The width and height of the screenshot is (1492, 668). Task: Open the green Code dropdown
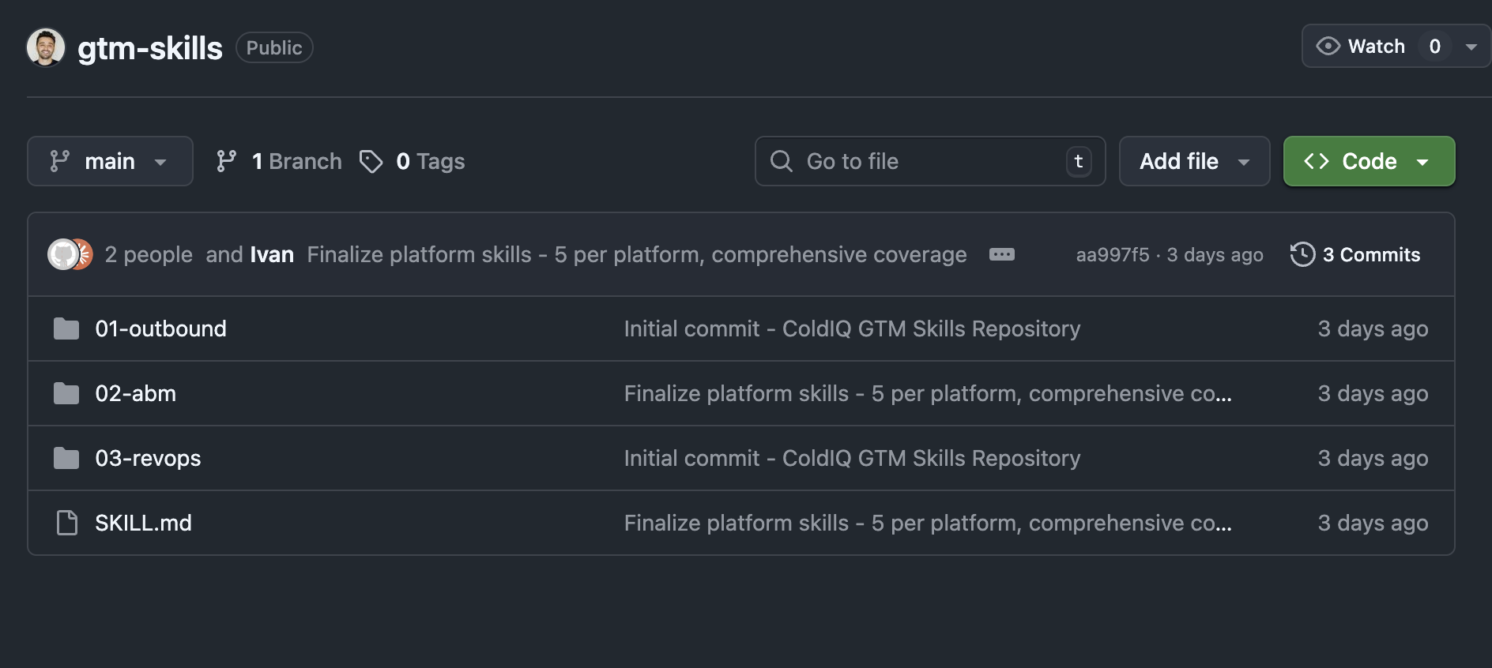[1369, 161]
